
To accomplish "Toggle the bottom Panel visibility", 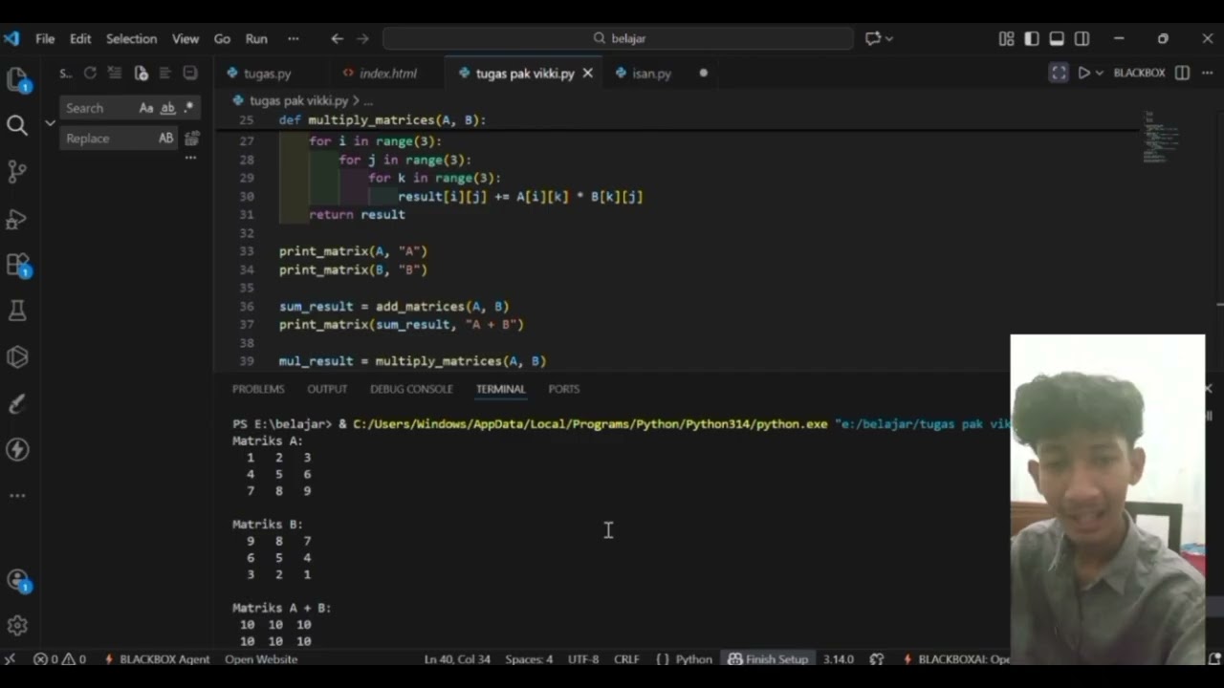I will 1057,38.
